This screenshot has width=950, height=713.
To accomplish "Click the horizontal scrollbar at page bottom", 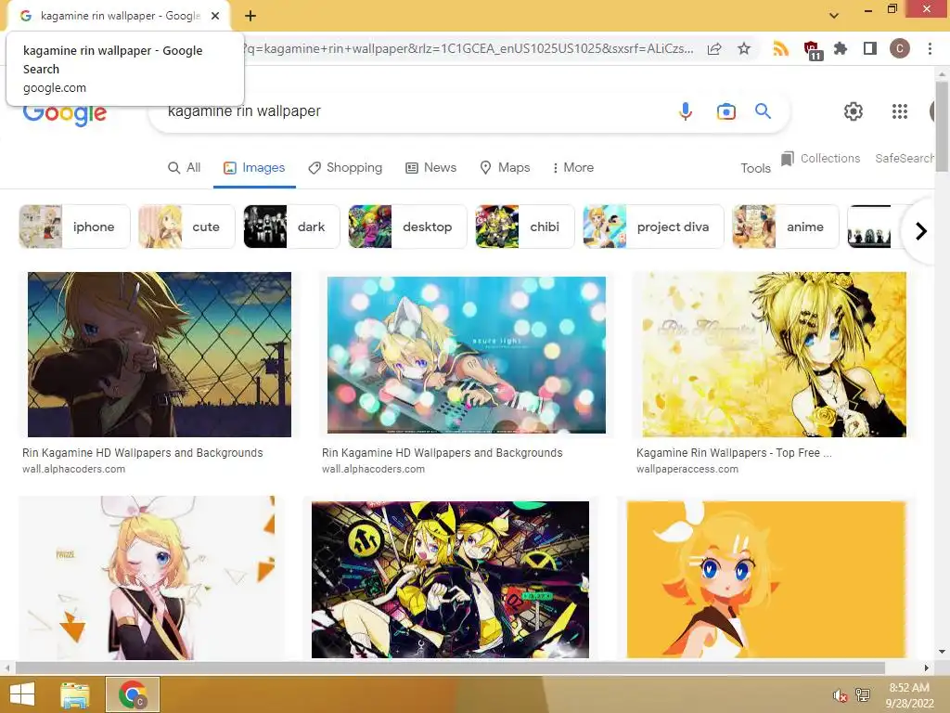I will 450,668.
